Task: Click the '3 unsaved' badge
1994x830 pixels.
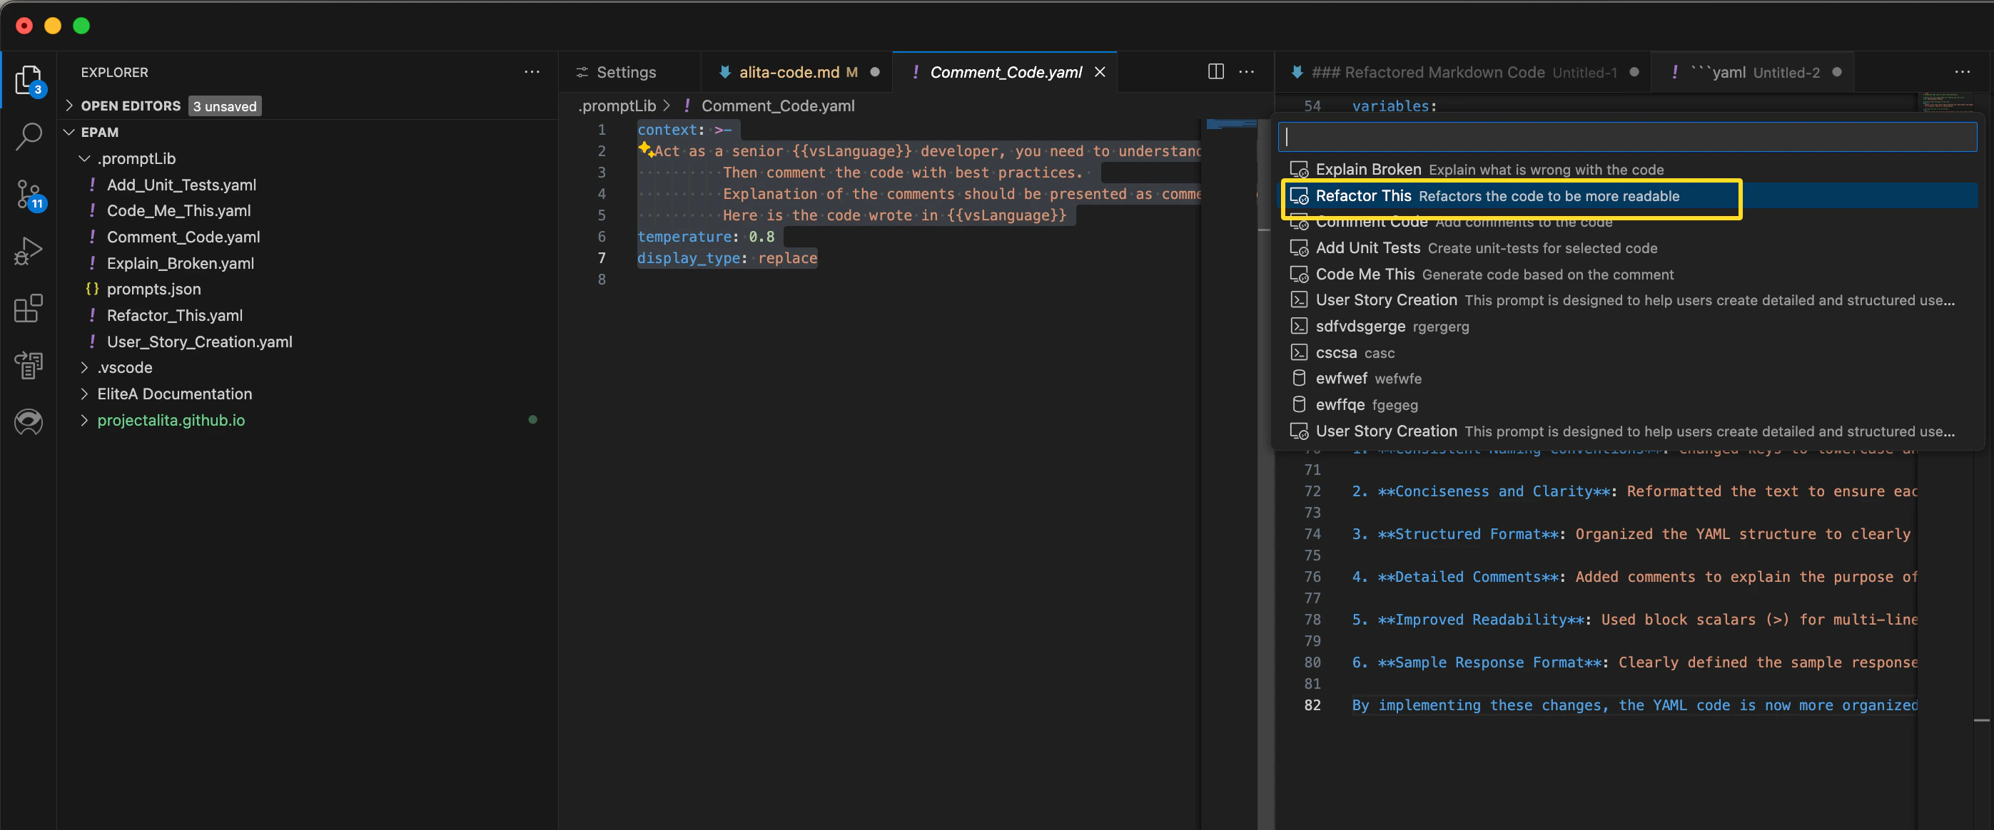Action: [225, 106]
